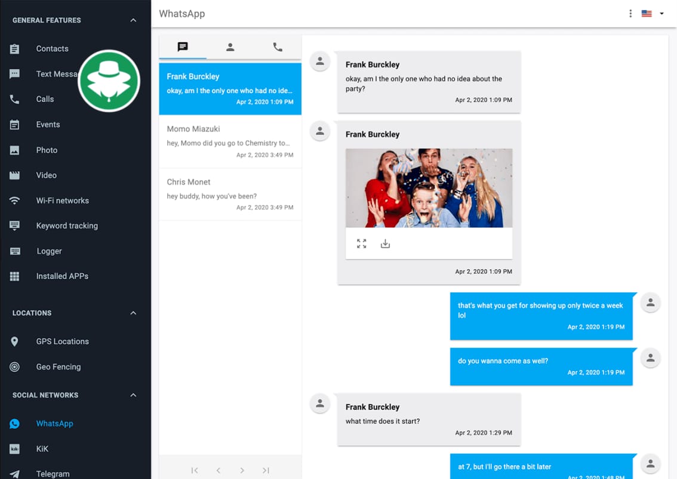
Task: Open the language flag dropdown
Action: (x=653, y=13)
